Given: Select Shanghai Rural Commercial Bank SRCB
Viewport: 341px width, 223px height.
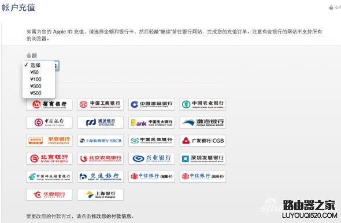Looking at the screenshot, I should (x=101, y=141).
